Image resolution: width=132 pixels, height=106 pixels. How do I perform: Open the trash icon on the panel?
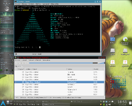(x=130, y=103)
